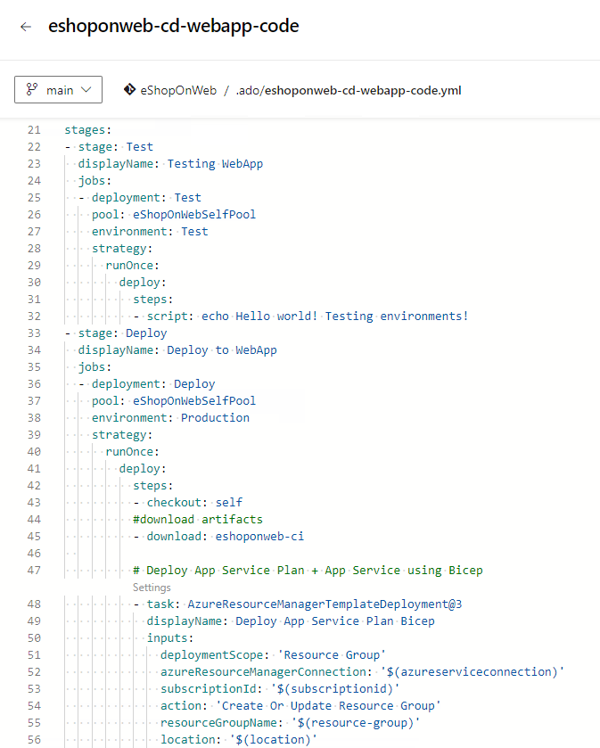The image size is (600, 748).
Task: Click 'environment: Test' on line 27
Action: coord(150,232)
